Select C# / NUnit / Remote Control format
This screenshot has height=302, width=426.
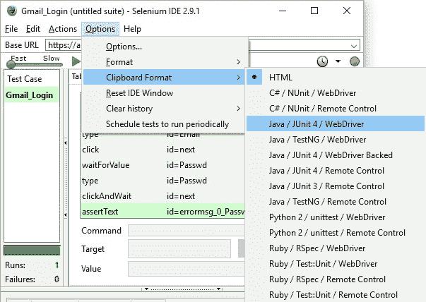click(336, 108)
